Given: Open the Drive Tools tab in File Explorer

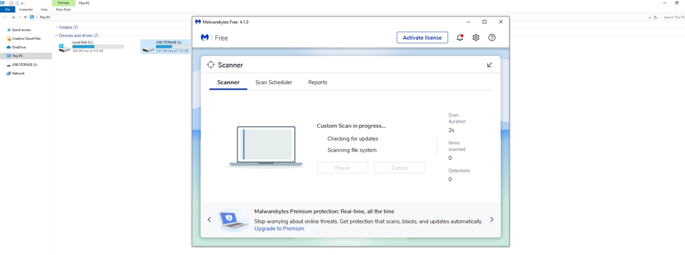Looking at the screenshot, I should click(63, 10).
